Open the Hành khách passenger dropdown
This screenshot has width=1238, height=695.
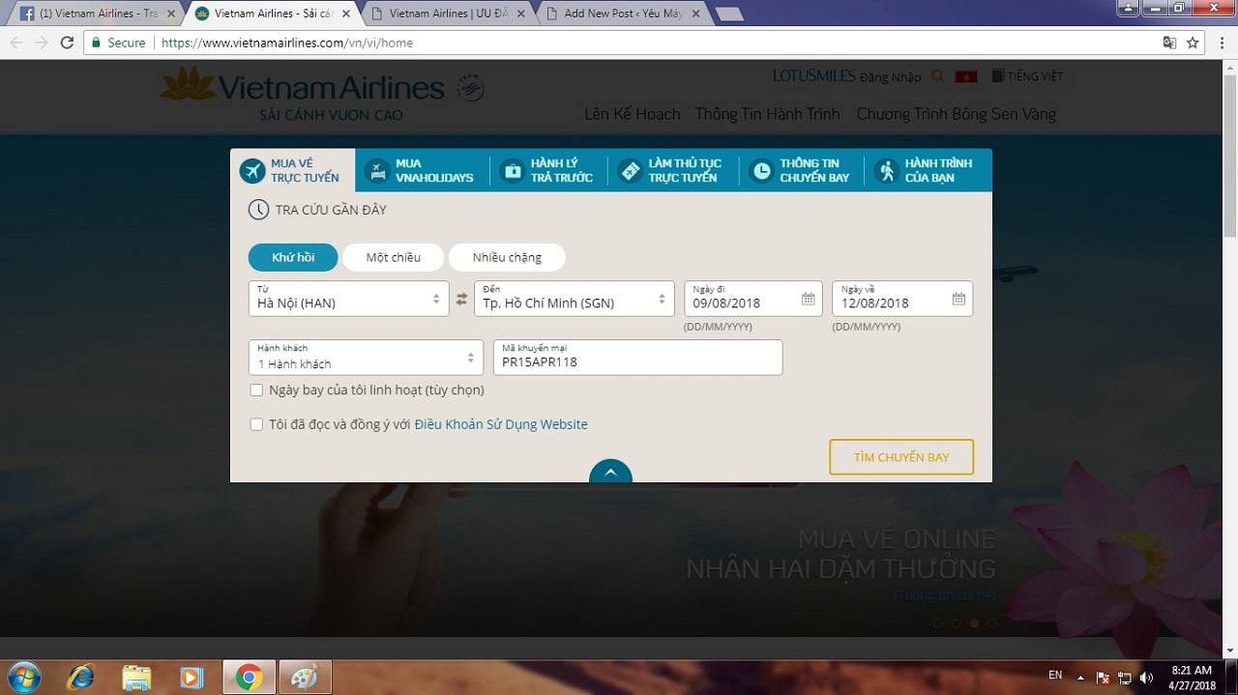(366, 358)
